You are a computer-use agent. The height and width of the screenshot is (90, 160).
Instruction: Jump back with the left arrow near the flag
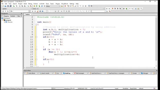point(107,9)
